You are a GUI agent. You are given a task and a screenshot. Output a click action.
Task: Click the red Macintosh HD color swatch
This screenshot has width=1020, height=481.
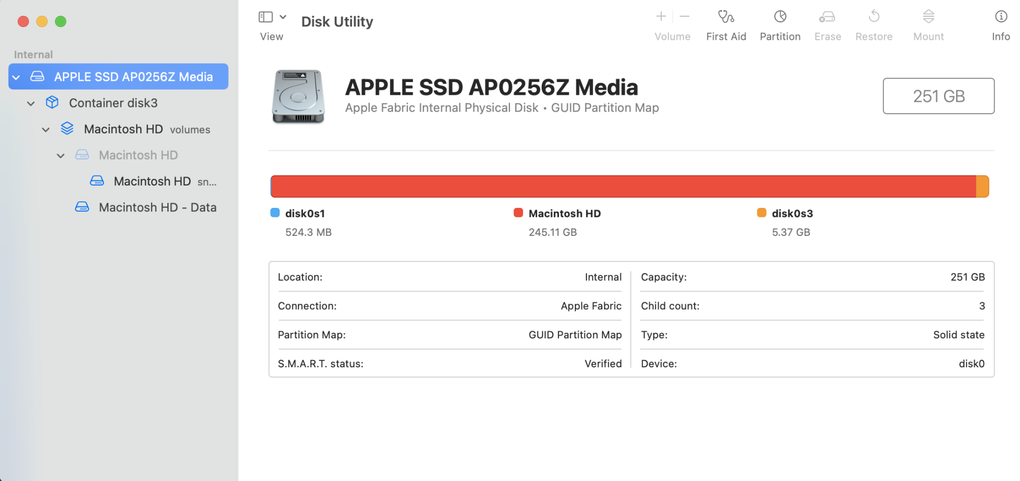click(x=518, y=212)
